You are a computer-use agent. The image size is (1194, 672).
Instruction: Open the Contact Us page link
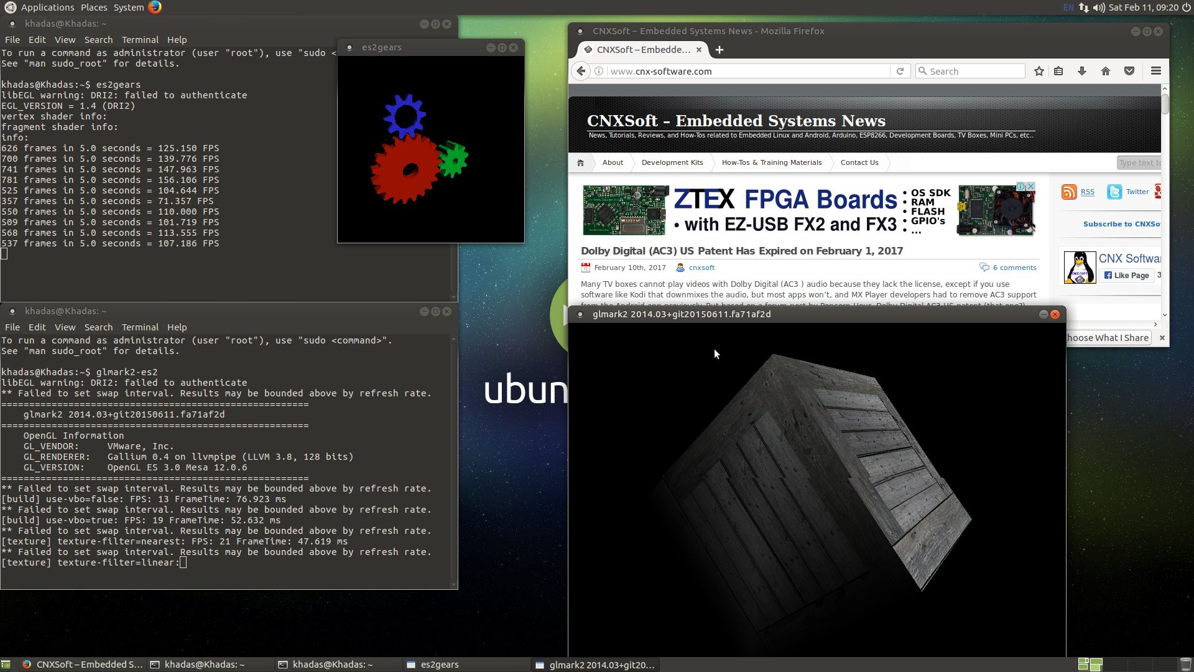click(859, 162)
